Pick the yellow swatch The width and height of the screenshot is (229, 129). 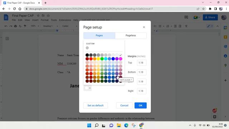click(x=98, y=59)
